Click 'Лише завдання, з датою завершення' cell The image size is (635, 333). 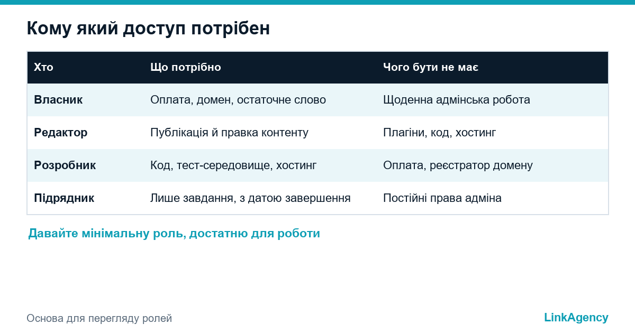click(250, 198)
